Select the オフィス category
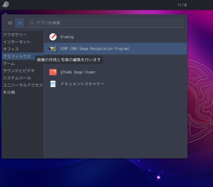This screenshot has height=187, width=213. point(23,49)
